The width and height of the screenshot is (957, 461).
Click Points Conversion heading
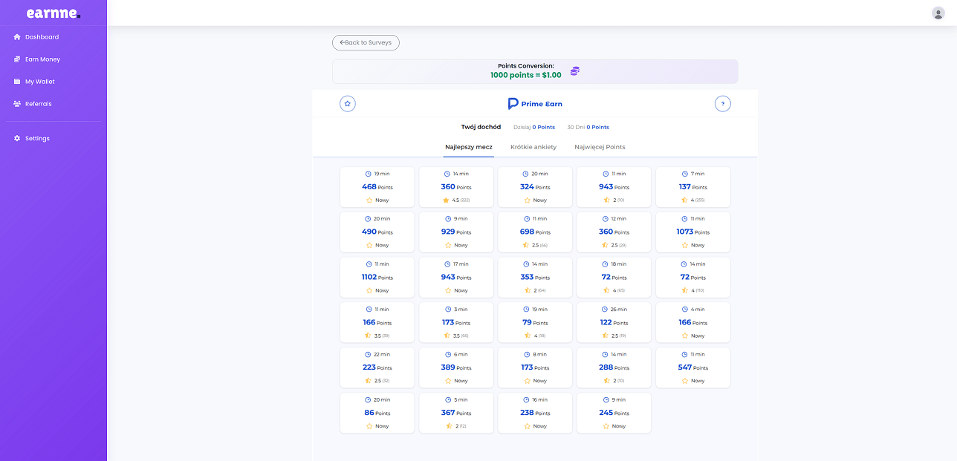point(526,66)
